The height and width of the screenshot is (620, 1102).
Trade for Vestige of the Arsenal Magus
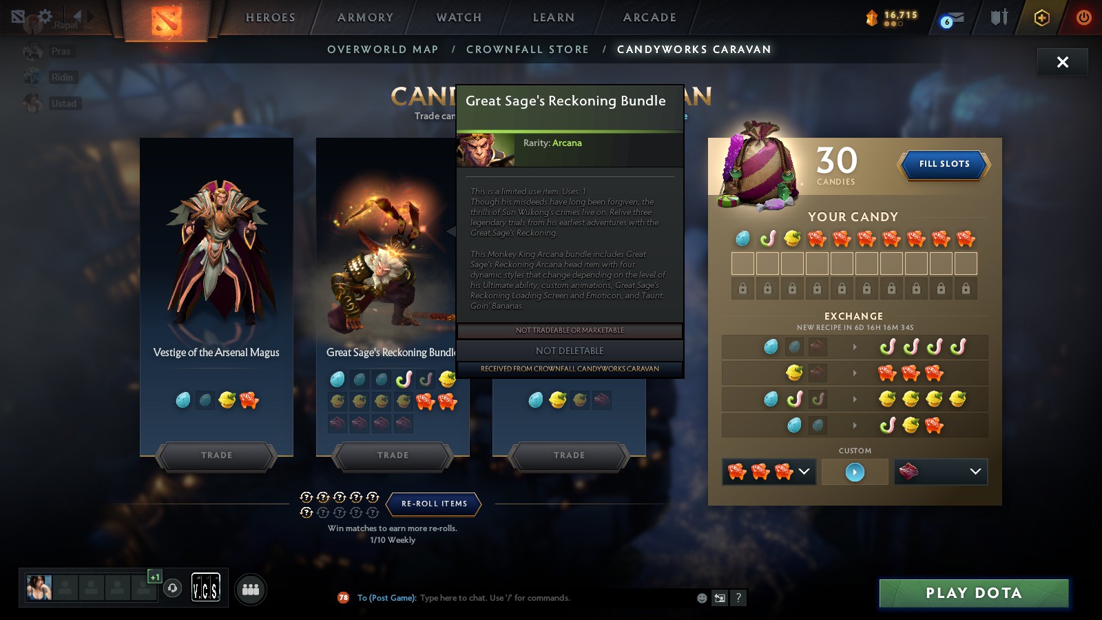tap(217, 456)
